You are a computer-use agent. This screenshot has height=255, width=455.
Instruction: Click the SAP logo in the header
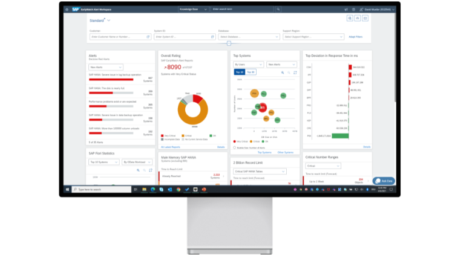tap(76, 10)
